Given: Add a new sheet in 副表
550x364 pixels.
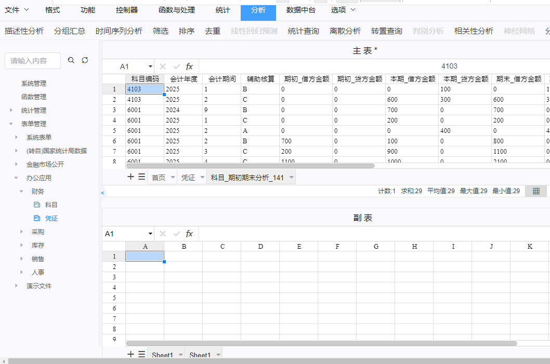Looking at the screenshot, I should click(x=131, y=355).
